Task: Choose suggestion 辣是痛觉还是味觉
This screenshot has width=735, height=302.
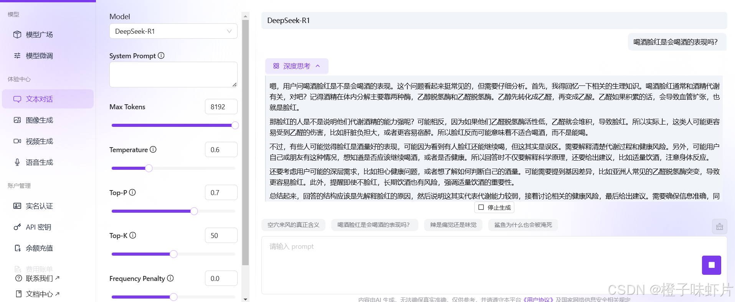Action: [453, 225]
